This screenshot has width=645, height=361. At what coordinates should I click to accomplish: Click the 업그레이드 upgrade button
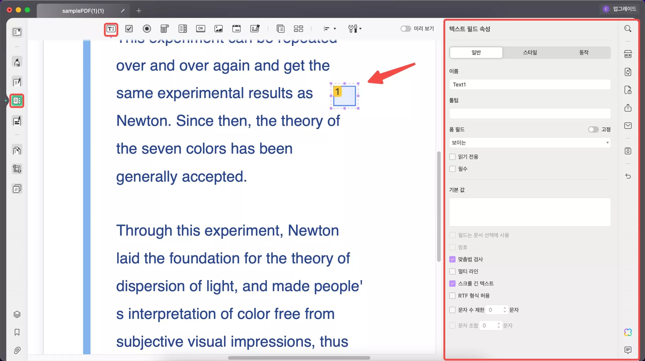click(620, 9)
